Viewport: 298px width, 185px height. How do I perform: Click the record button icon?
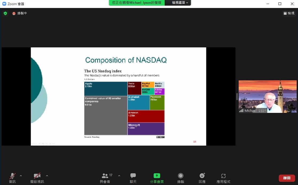pyautogui.click(x=181, y=176)
